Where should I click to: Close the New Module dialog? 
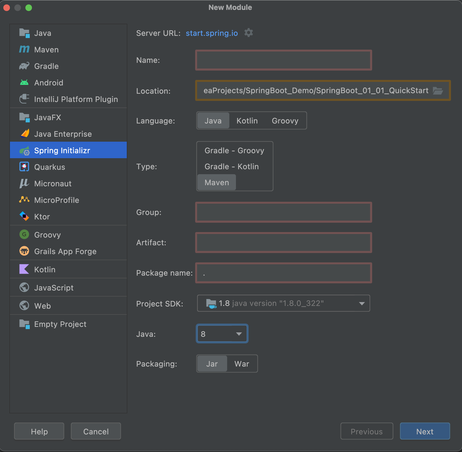click(7, 7)
